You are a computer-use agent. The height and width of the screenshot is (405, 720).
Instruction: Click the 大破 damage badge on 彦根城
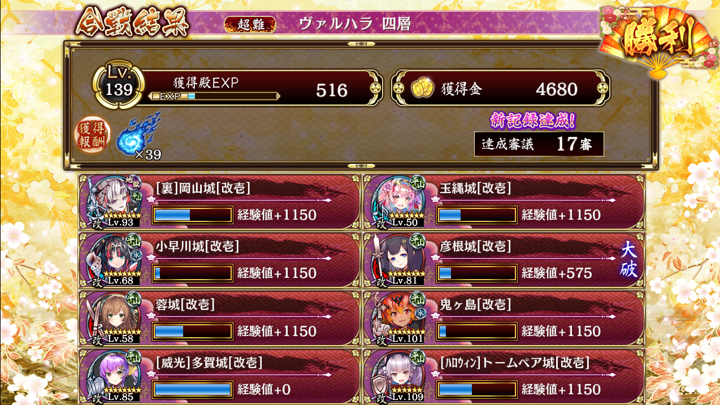coord(629,260)
